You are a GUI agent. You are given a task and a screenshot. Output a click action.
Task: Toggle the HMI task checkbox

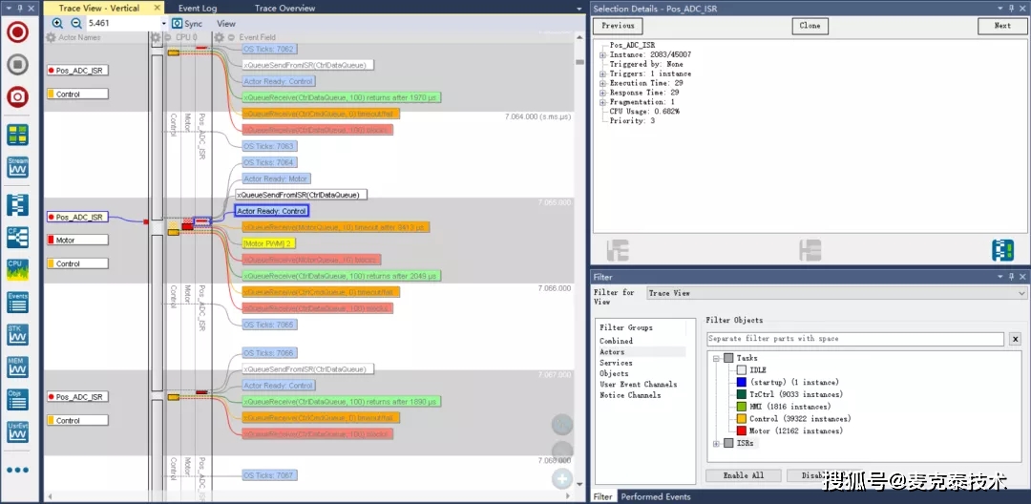(x=742, y=406)
